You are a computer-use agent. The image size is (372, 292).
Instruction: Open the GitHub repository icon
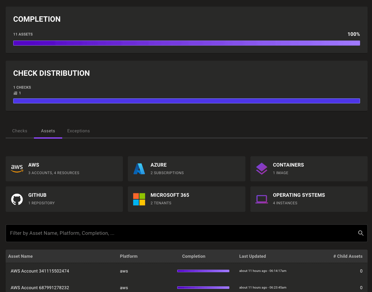[x=17, y=199]
